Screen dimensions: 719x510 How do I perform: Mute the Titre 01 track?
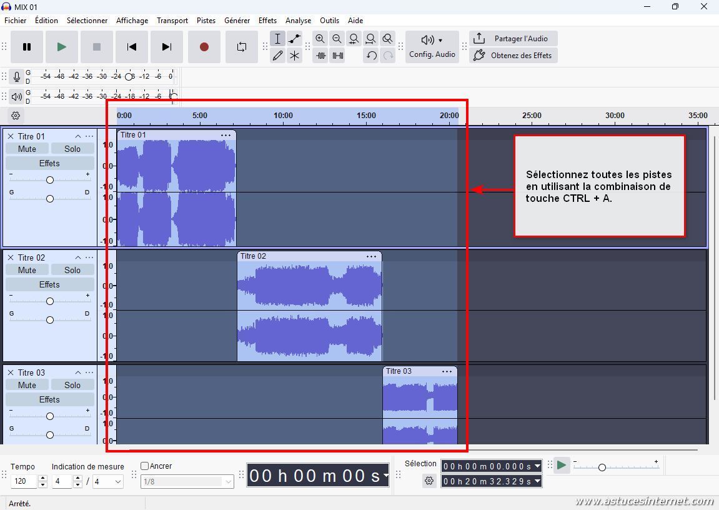point(27,149)
